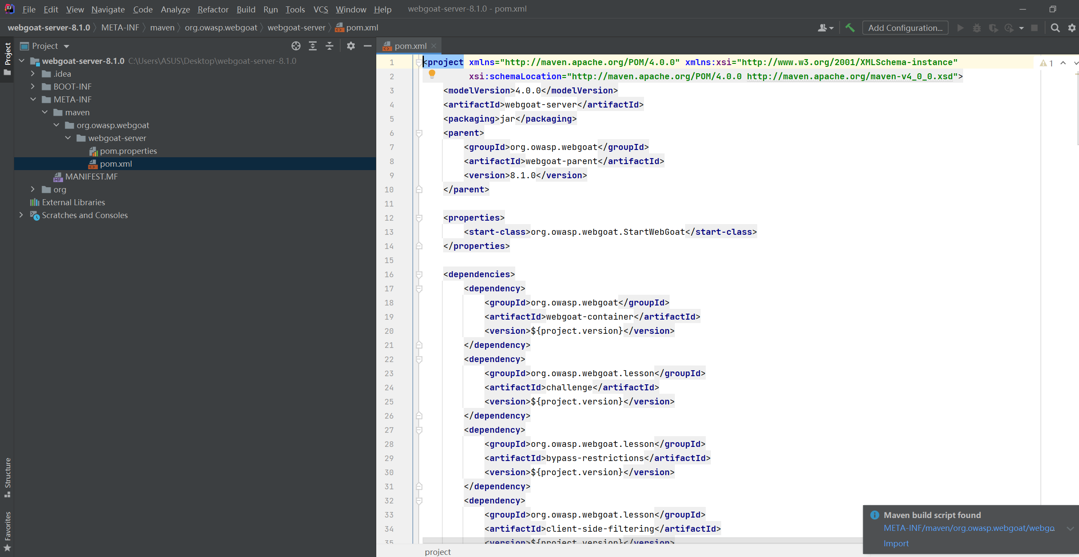The image size is (1079, 557).
Task: Click the yellow intention lightbulb icon
Action: coord(432,74)
